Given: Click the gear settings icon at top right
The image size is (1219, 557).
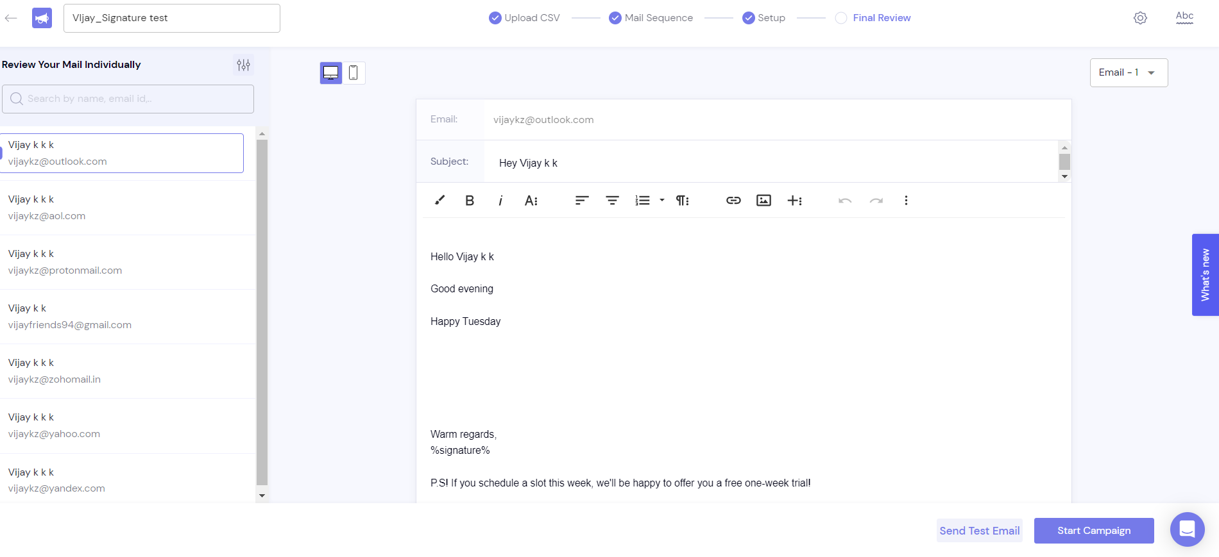Looking at the screenshot, I should pyautogui.click(x=1140, y=18).
